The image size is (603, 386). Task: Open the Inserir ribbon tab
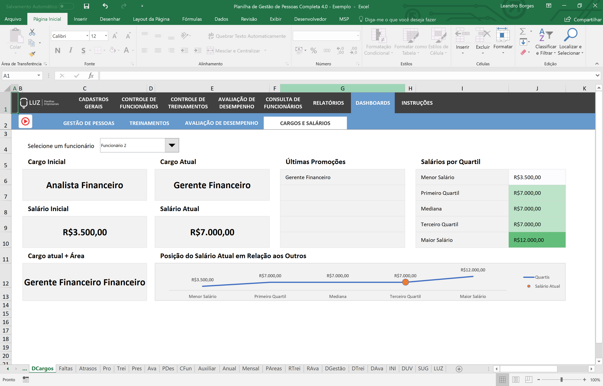tap(80, 19)
